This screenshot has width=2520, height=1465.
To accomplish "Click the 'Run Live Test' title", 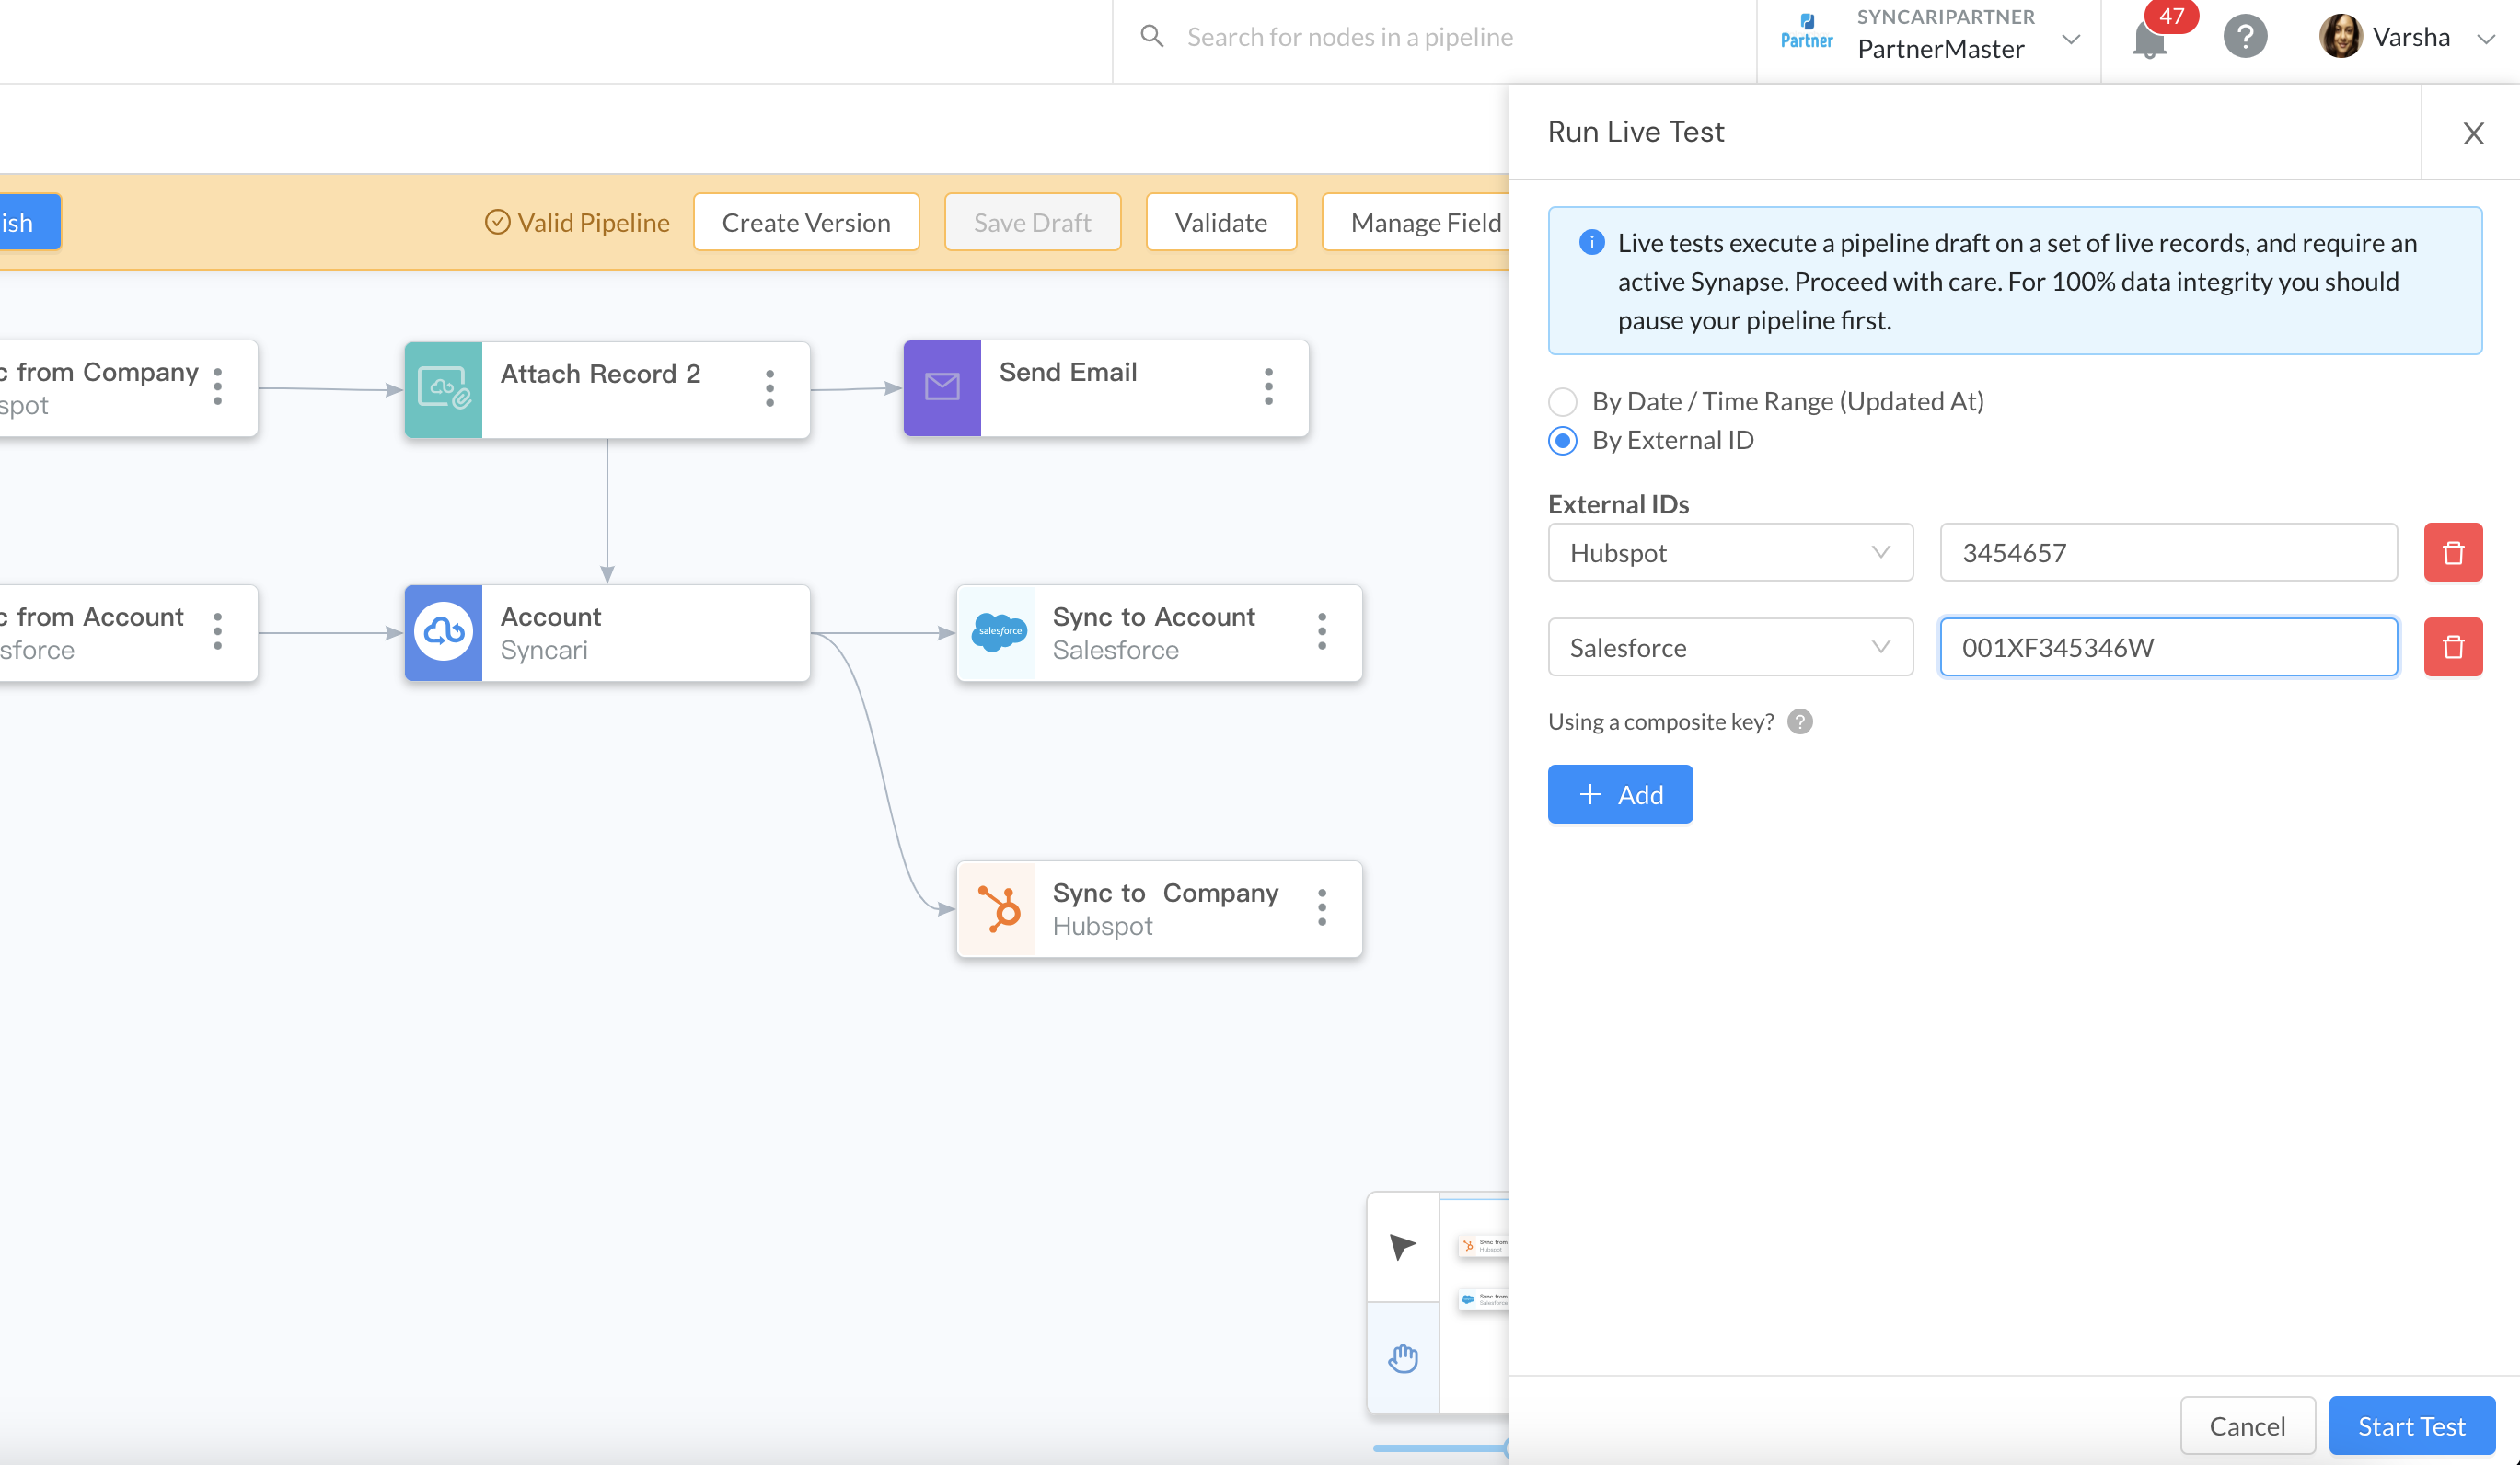I will pos(1636,132).
